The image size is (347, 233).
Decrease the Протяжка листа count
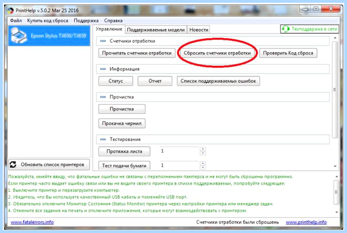tap(203, 153)
